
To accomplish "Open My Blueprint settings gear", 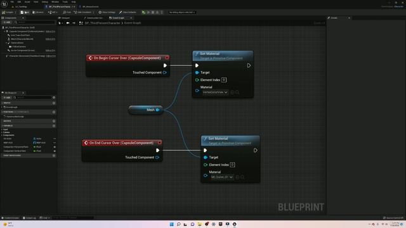I will (x=54, y=98).
